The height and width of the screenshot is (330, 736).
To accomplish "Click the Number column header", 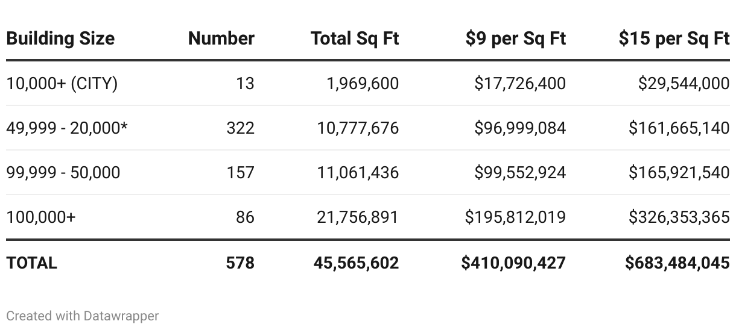I will pyautogui.click(x=221, y=39).
